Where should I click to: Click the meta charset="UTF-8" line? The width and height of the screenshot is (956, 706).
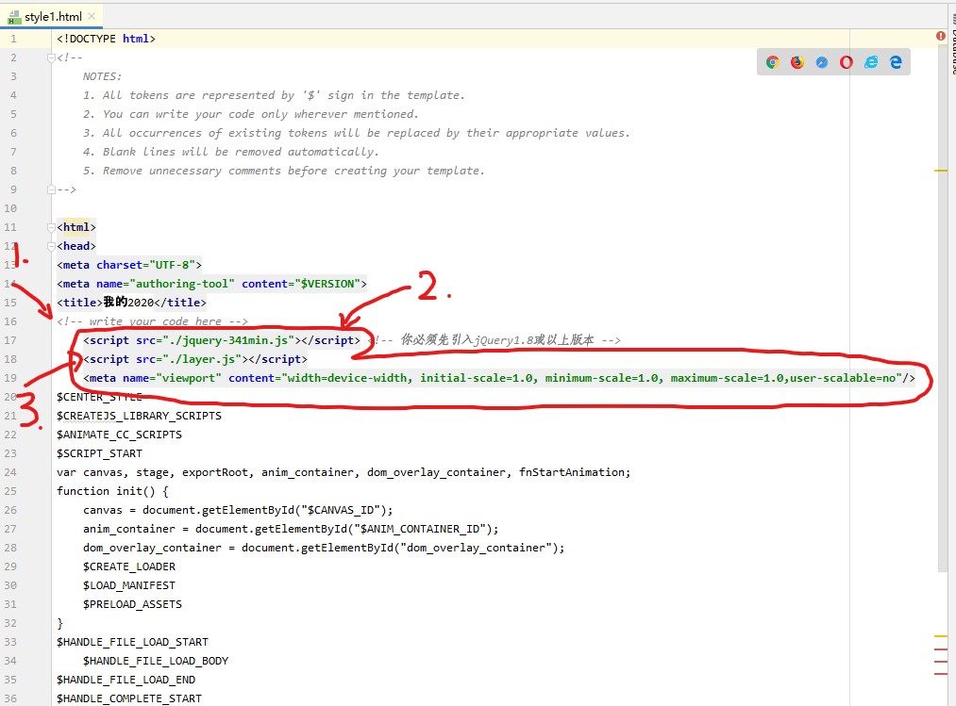(x=129, y=265)
